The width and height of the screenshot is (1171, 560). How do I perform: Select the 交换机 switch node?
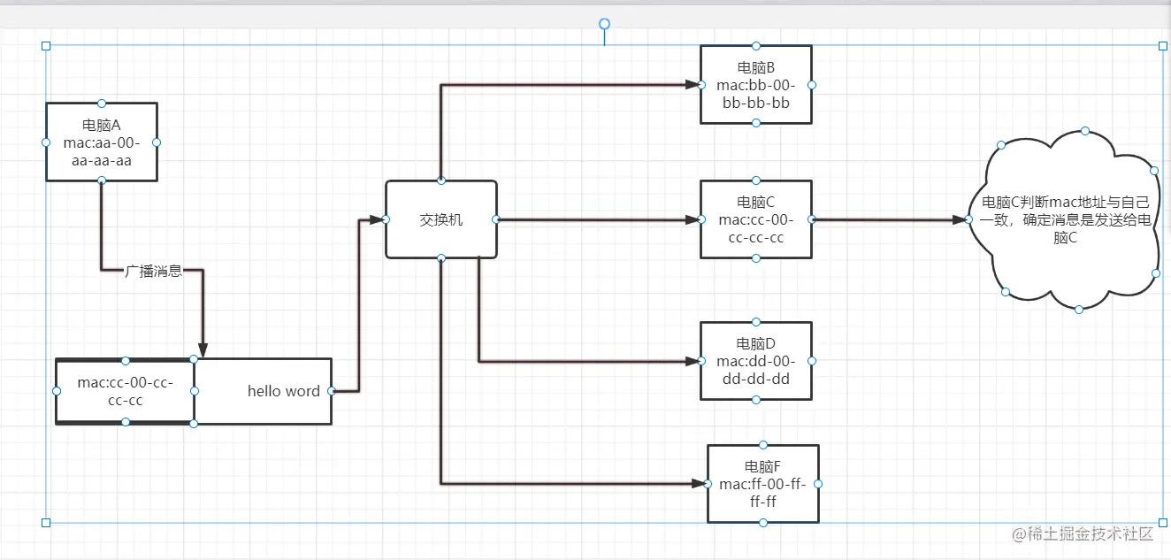(x=441, y=219)
